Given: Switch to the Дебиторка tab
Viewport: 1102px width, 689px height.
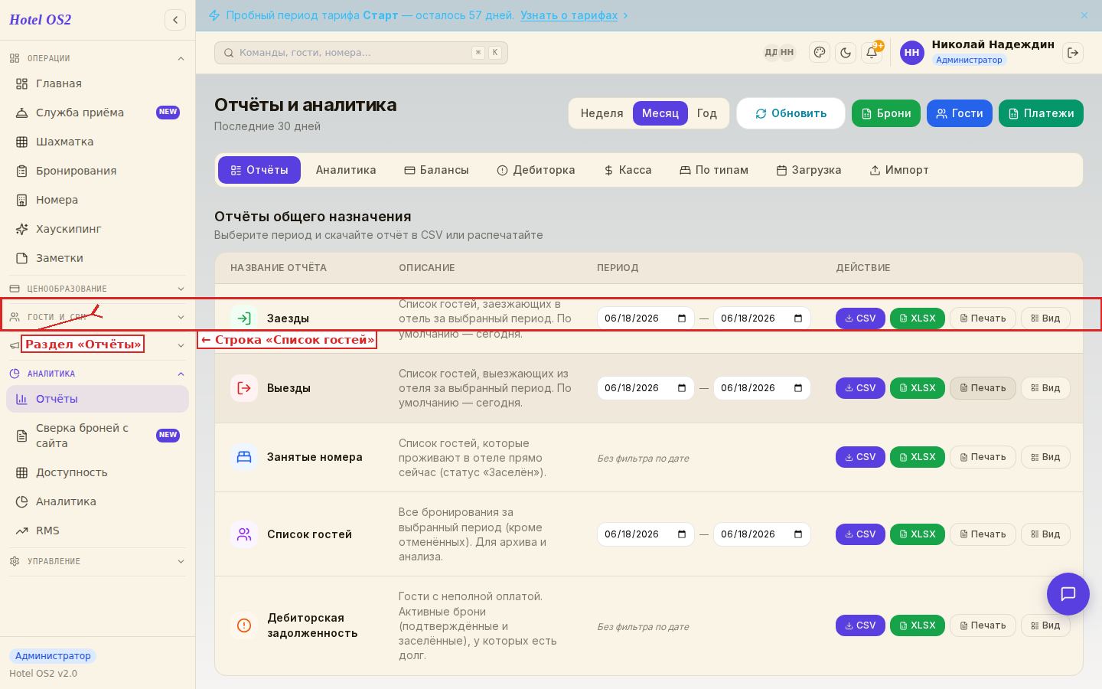Looking at the screenshot, I should point(536,170).
